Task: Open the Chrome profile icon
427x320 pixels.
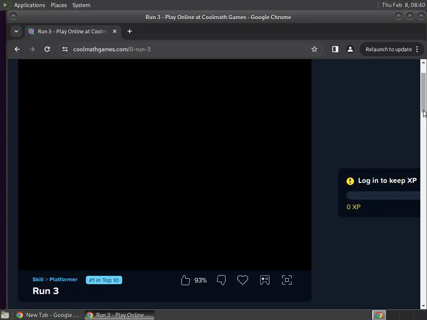Action: coord(350,49)
